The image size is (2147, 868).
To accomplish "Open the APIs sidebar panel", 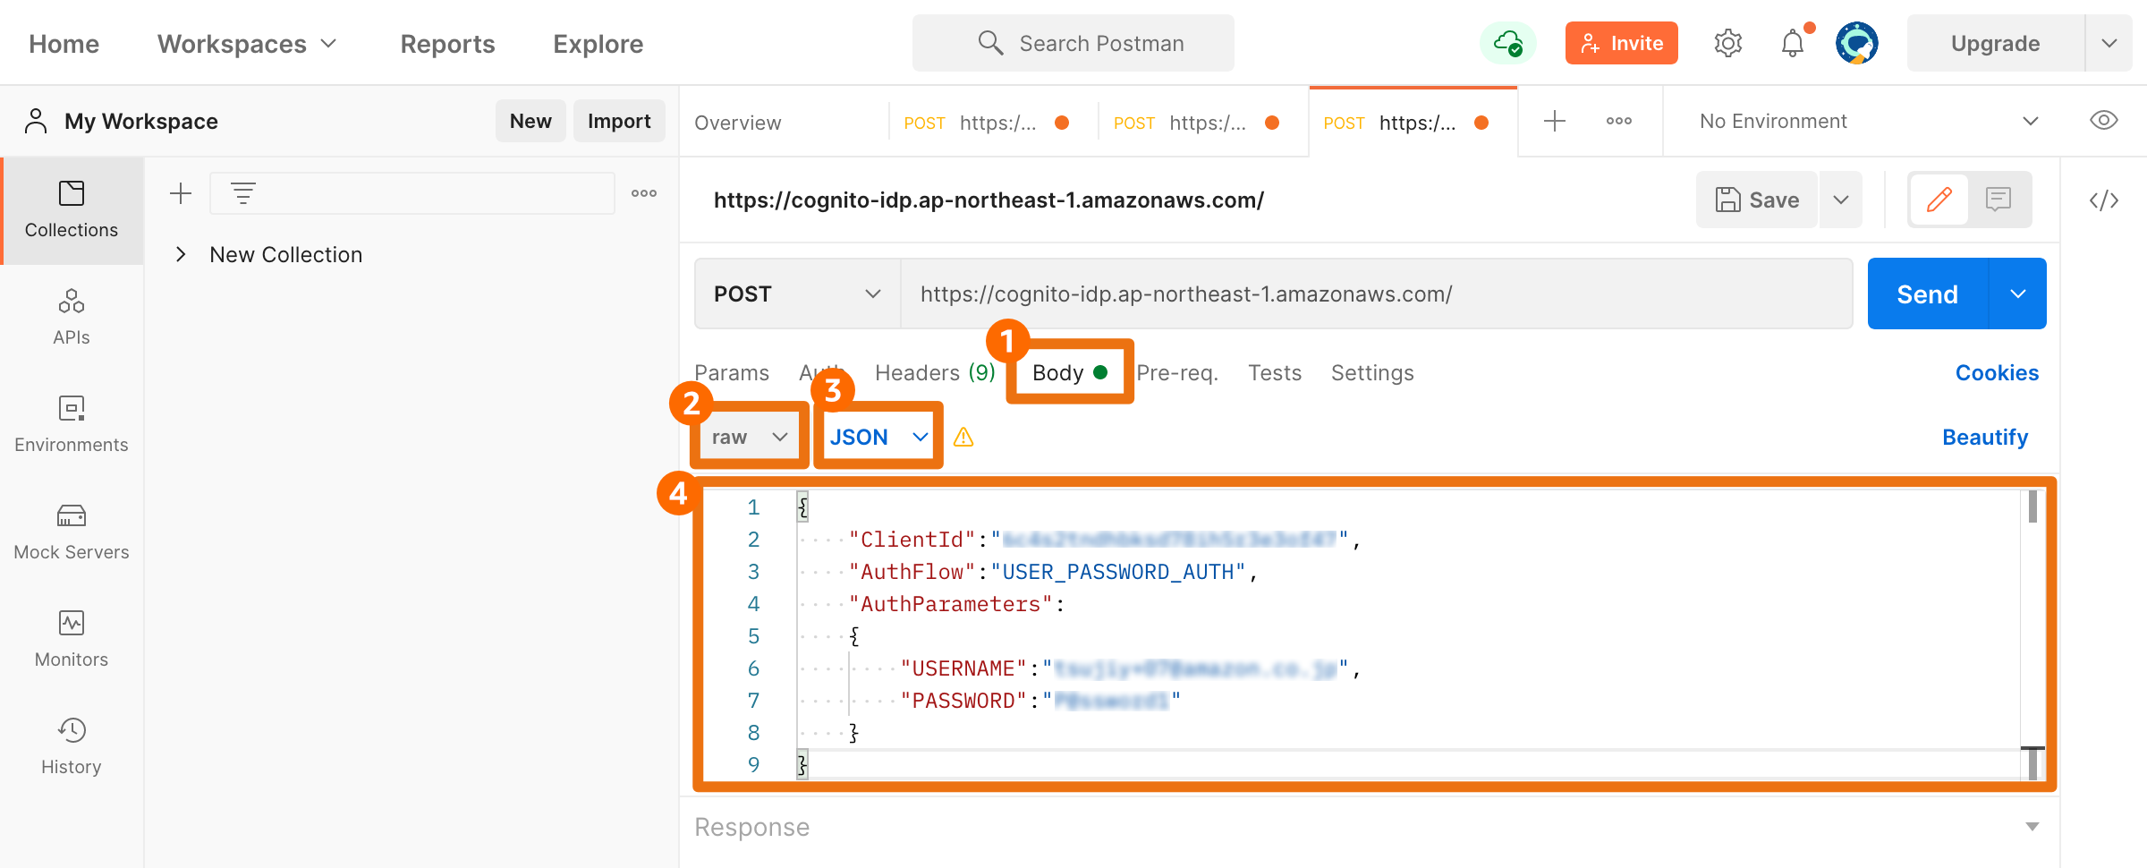I will (72, 318).
